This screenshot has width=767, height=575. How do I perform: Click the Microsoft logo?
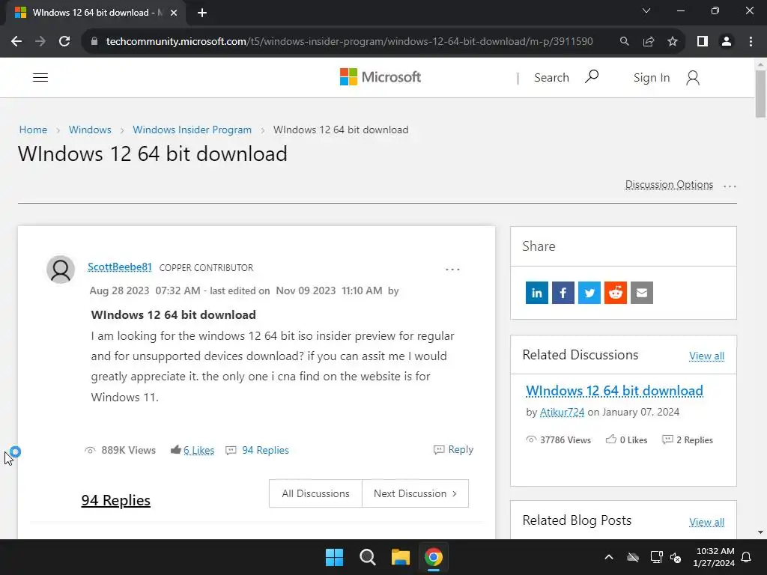(380, 77)
